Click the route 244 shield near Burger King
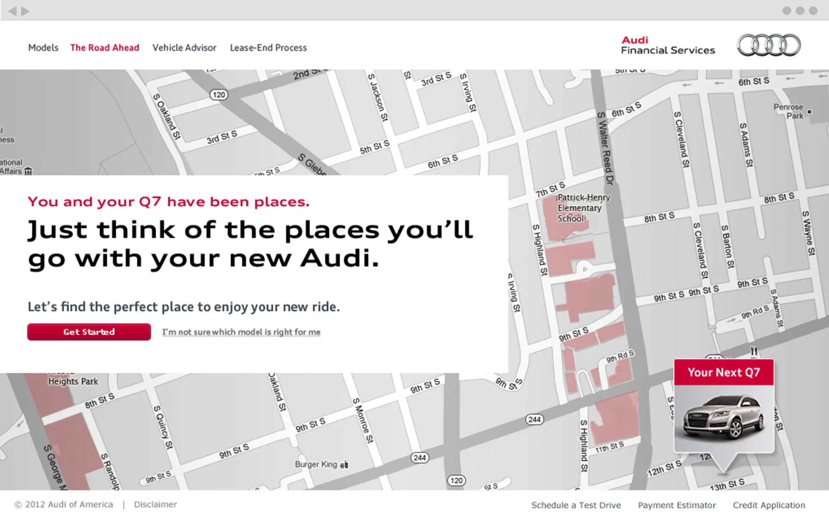 click(420, 458)
